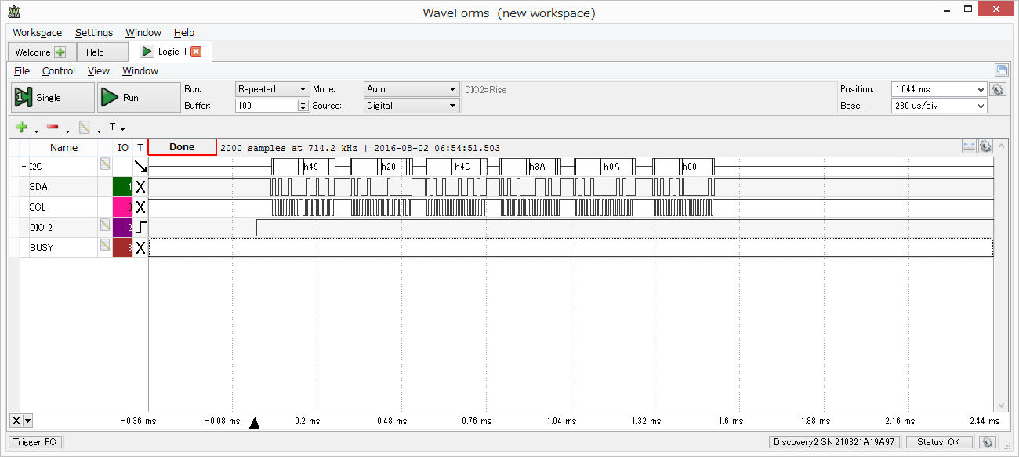Open the top Window menu
This screenshot has width=1019, height=457.
click(143, 33)
